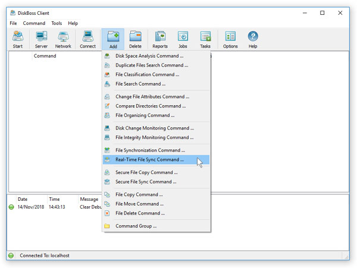Click the Disk Change Monitoring command icon
Viewport: 357px width, 268px height.
click(107, 128)
